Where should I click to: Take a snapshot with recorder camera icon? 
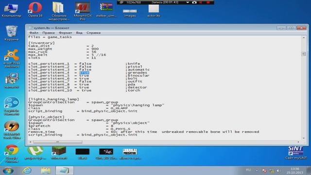(x=194, y=2)
